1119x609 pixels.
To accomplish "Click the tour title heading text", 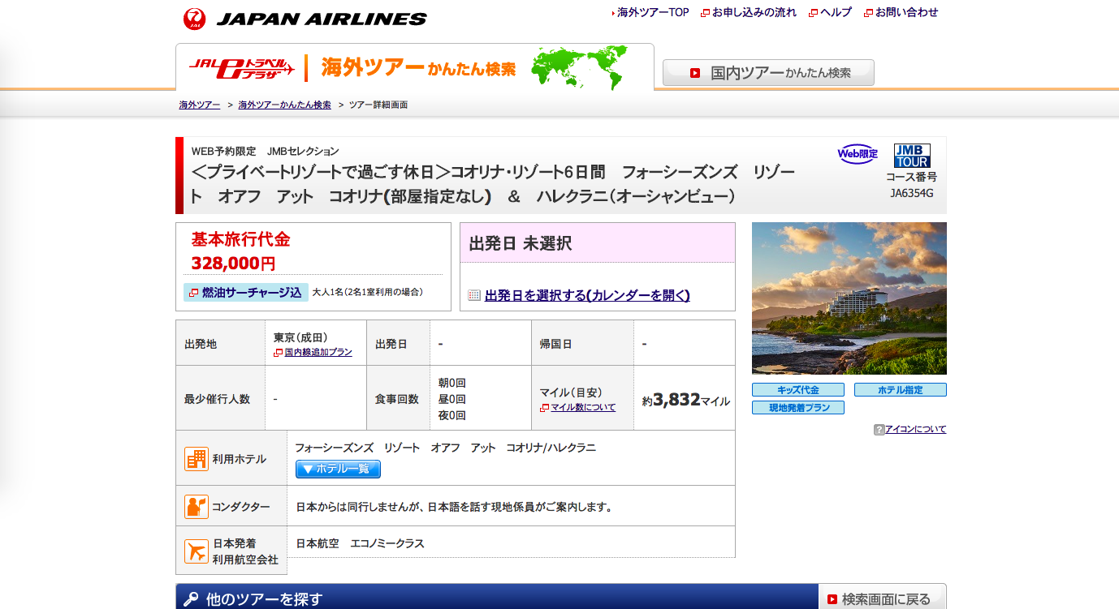I will pos(493,184).
